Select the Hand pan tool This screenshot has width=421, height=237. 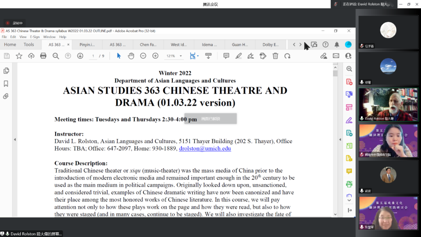[x=131, y=56]
